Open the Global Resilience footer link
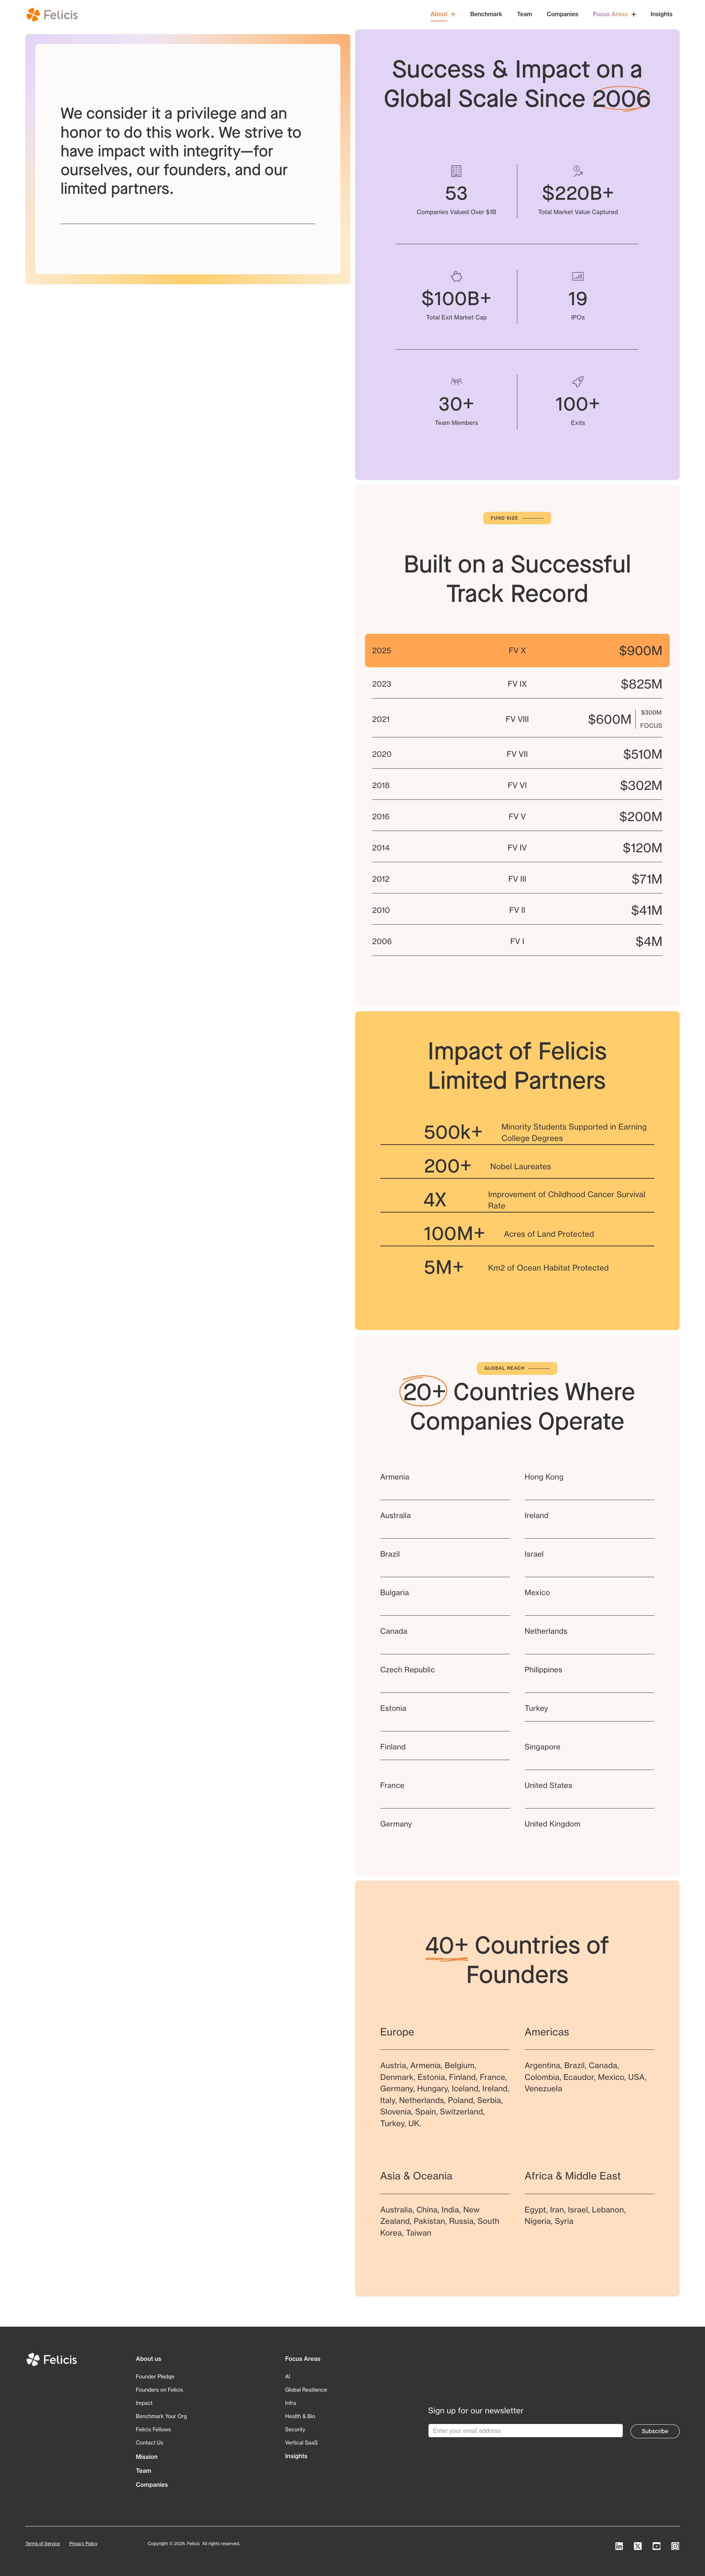705x2576 pixels. click(306, 2390)
